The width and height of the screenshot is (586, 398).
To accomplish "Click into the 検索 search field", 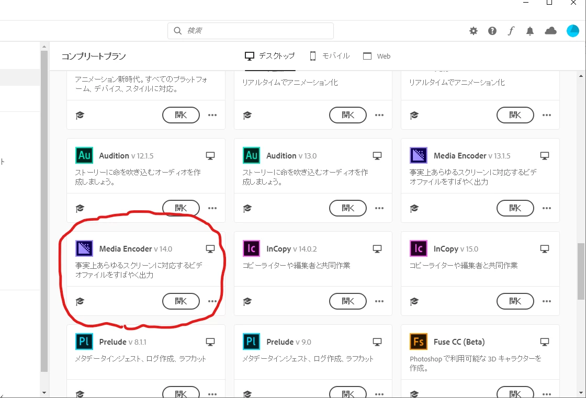I will pos(251,31).
